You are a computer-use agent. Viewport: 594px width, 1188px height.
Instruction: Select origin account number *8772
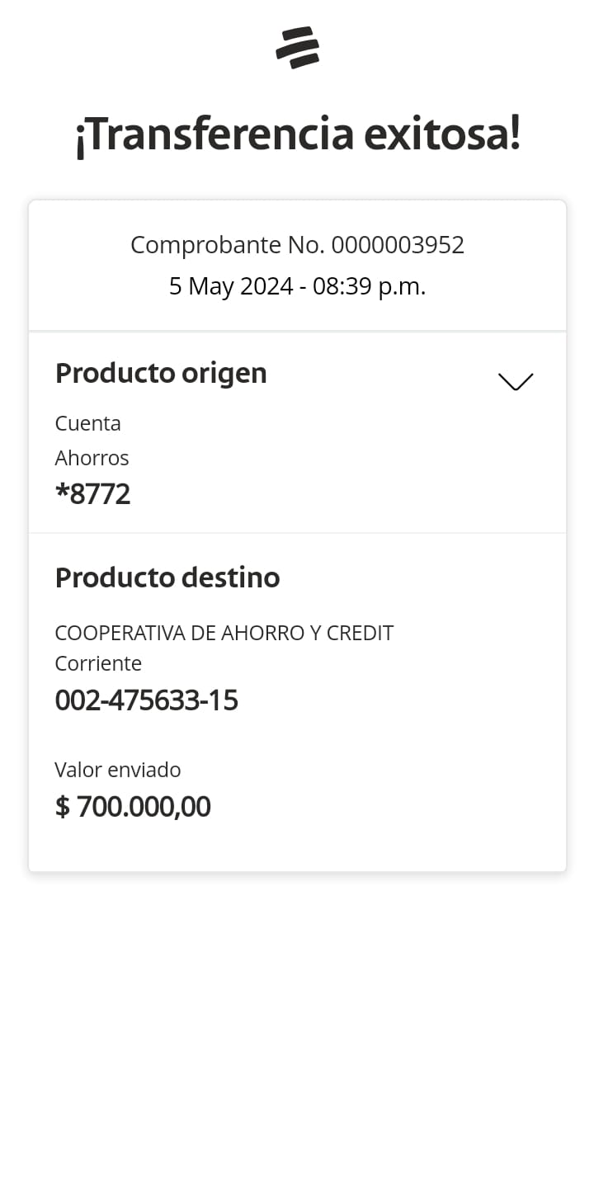pos(92,494)
